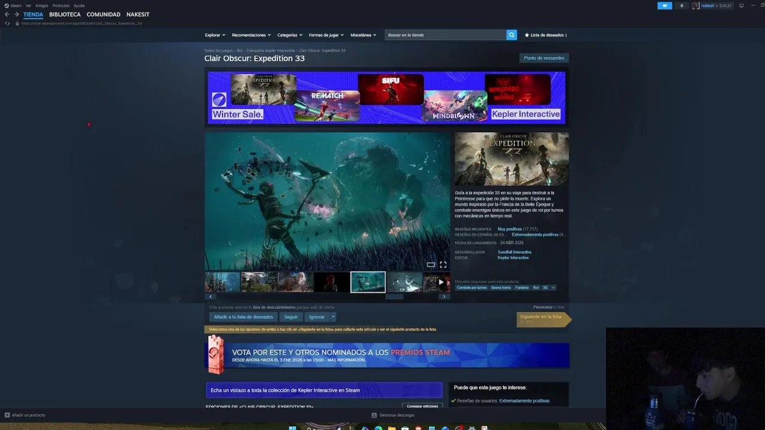Click the Muy positivas recent reviews link
The height and width of the screenshot is (430, 765).
[510, 229]
